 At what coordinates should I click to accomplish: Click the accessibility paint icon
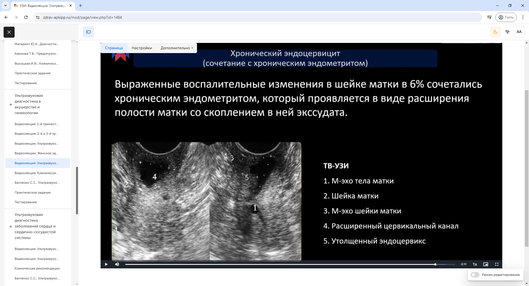click(x=507, y=32)
